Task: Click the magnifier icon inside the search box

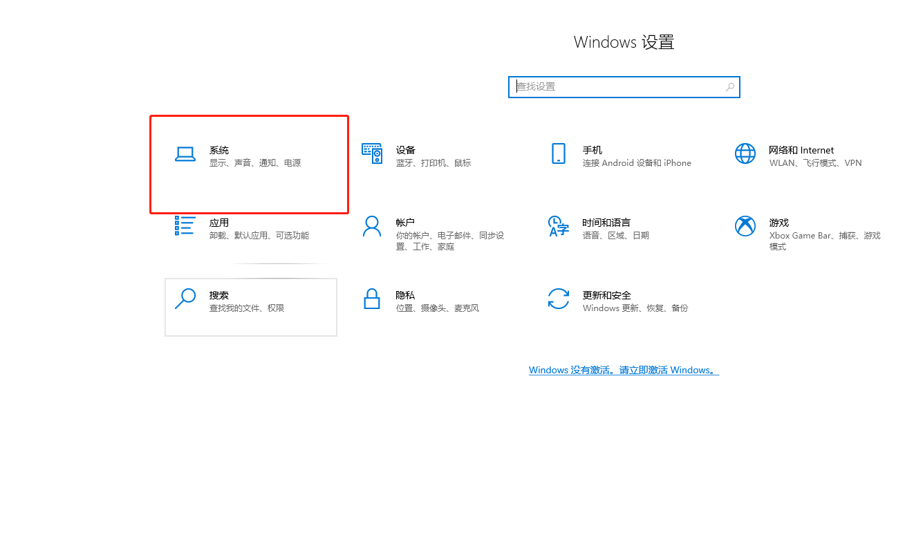Action: point(730,86)
